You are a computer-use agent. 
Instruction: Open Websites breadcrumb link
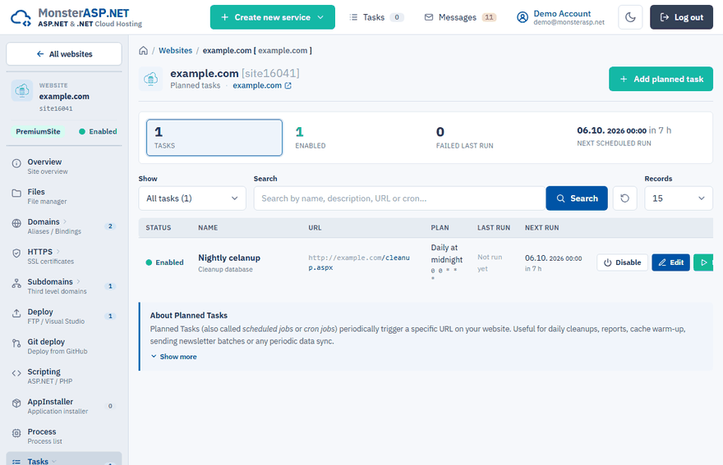(175, 51)
